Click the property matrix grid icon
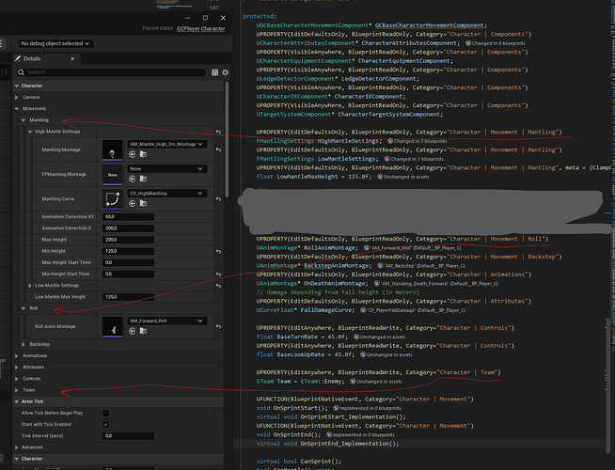 [x=215, y=71]
